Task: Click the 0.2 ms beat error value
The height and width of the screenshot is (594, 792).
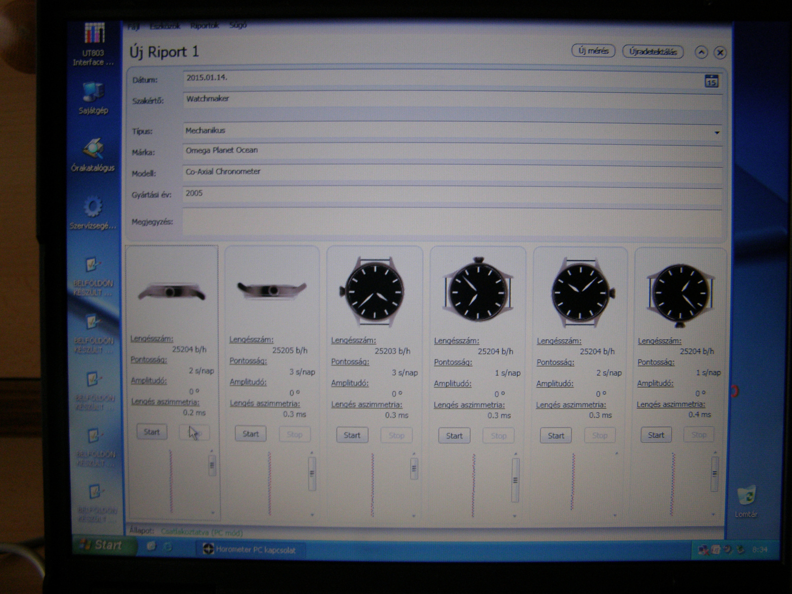Action: coord(194,412)
